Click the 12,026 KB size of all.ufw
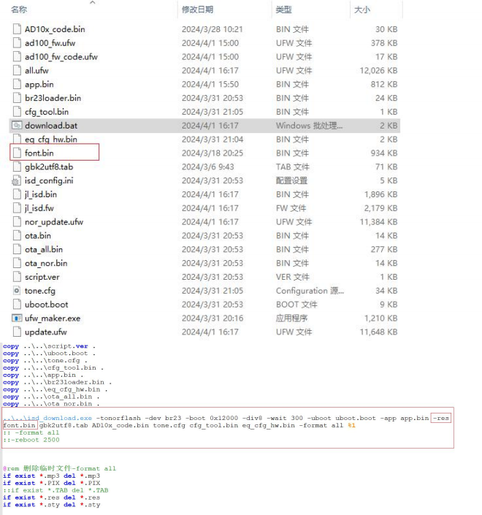The image size is (482, 515). (x=378, y=71)
